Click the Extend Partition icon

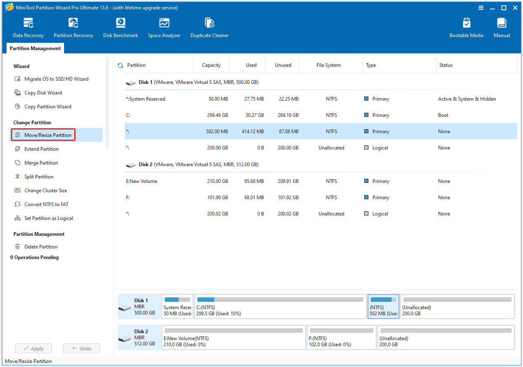pos(18,149)
